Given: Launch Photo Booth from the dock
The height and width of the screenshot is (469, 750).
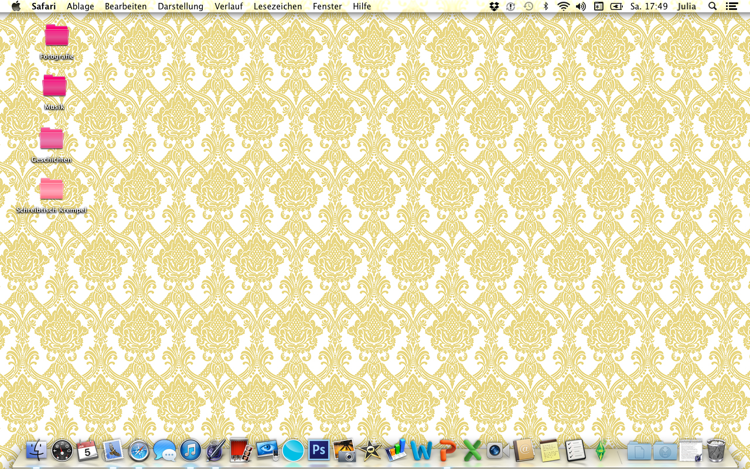Looking at the screenshot, I should pyautogui.click(x=241, y=450).
